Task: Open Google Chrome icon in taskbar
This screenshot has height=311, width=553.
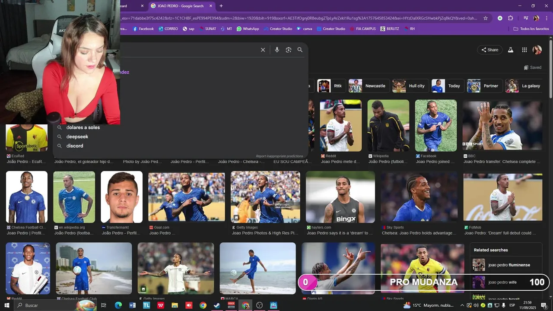Action: coord(203,305)
